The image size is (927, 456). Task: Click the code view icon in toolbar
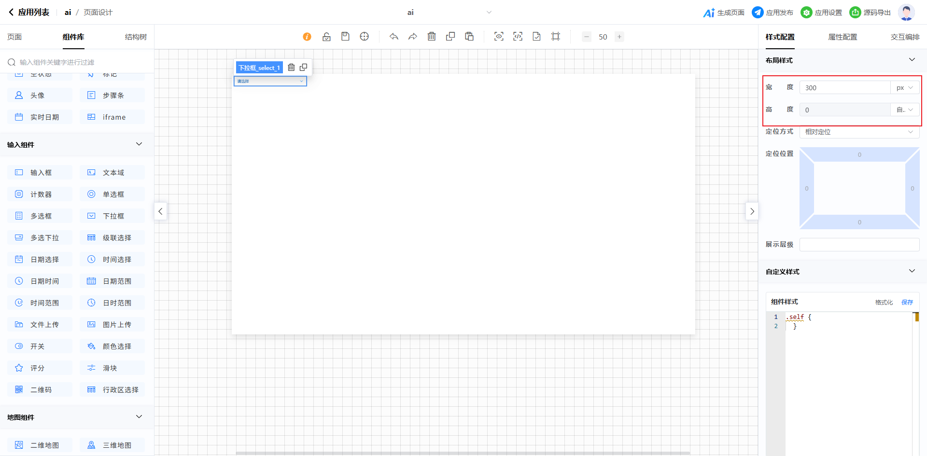pos(518,37)
